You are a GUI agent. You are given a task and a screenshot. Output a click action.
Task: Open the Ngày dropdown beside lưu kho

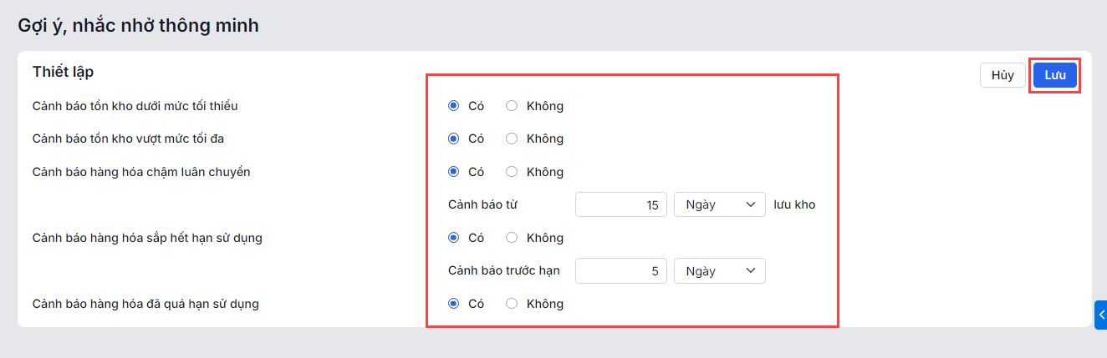(x=719, y=204)
